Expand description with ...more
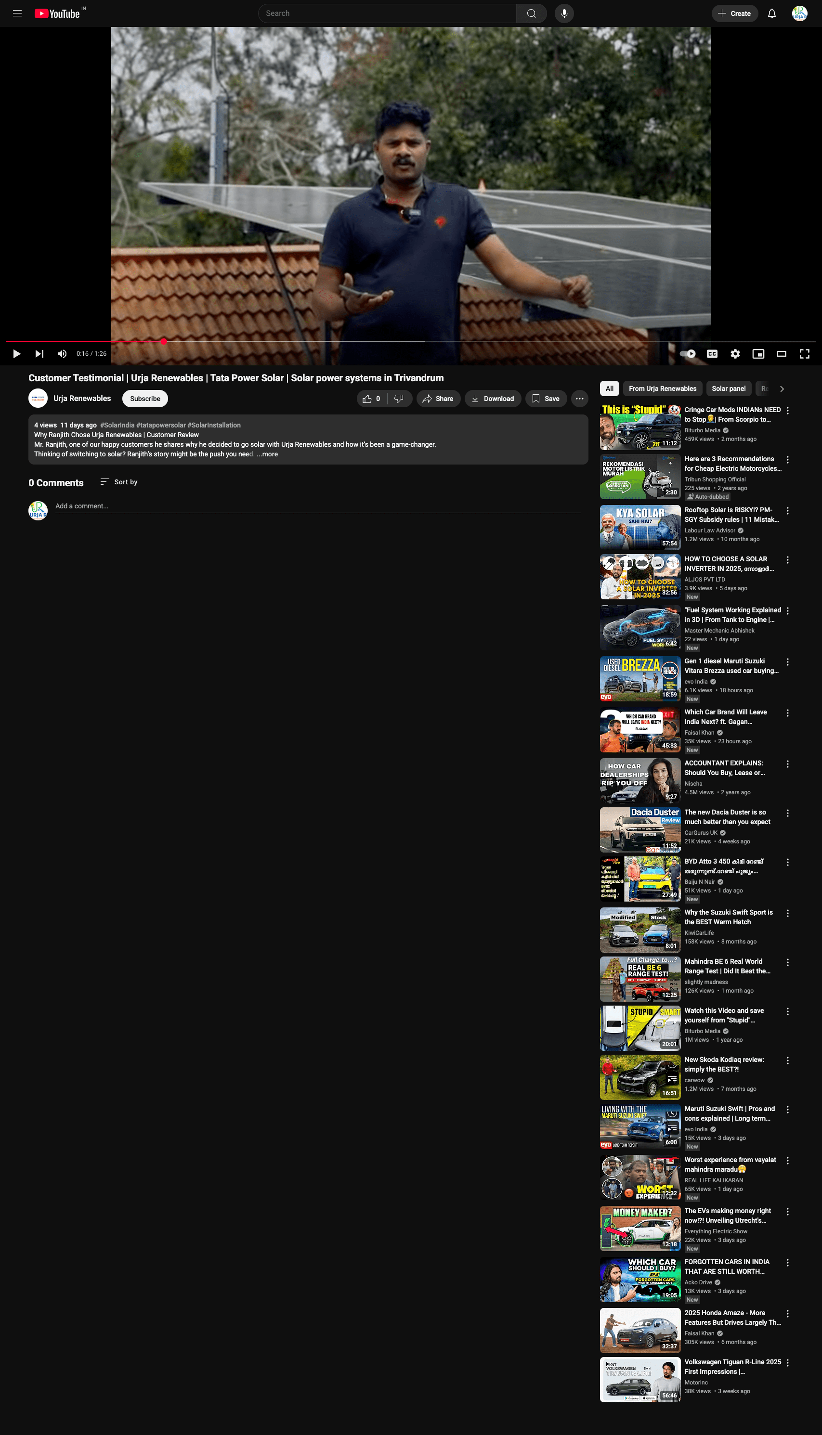Viewport: 822px width, 1435px height. pyautogui.click(x=267, y=454)
